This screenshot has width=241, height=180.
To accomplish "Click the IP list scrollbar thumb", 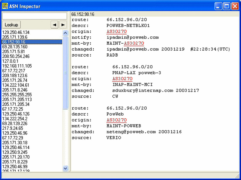I will [65, 73].
